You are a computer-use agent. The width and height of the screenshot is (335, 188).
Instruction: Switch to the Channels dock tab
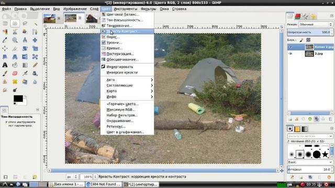click(298, 16)
